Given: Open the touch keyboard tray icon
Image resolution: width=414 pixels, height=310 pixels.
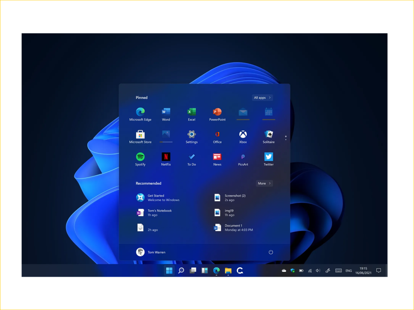Looking at the screenshot, I should (x=338, y=270).
